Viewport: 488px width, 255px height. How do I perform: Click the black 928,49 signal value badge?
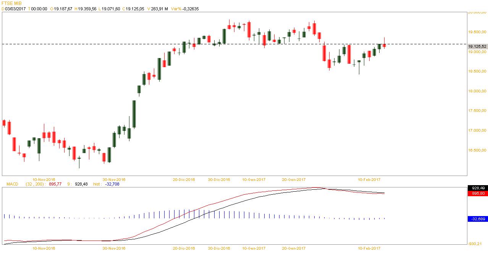coord(477,188)
